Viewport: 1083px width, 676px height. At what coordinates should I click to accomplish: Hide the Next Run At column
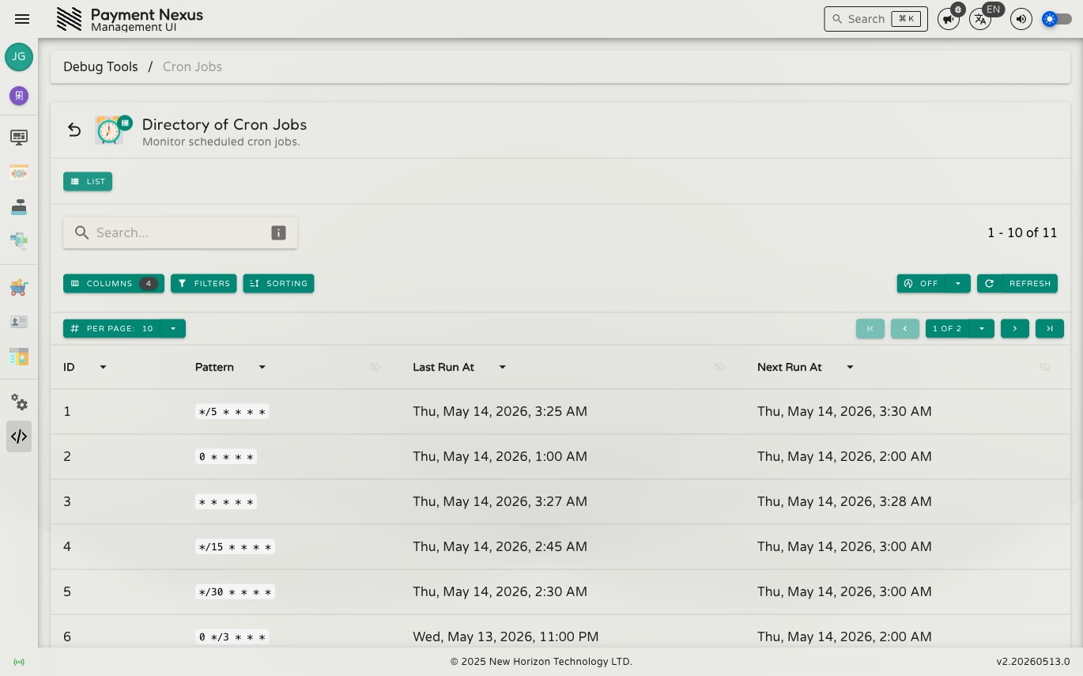(x=1045, y=367)
